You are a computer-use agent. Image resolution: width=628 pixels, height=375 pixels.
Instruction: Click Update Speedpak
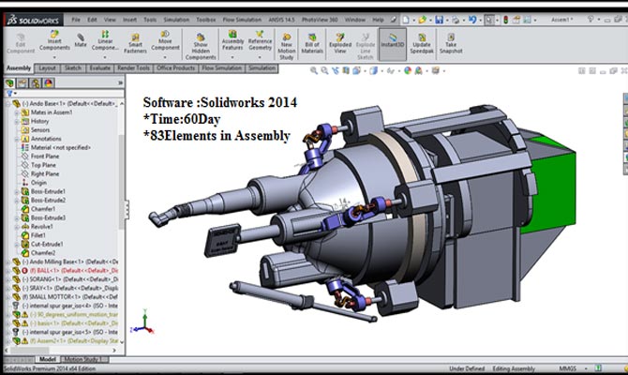click(x=422, y=43)
